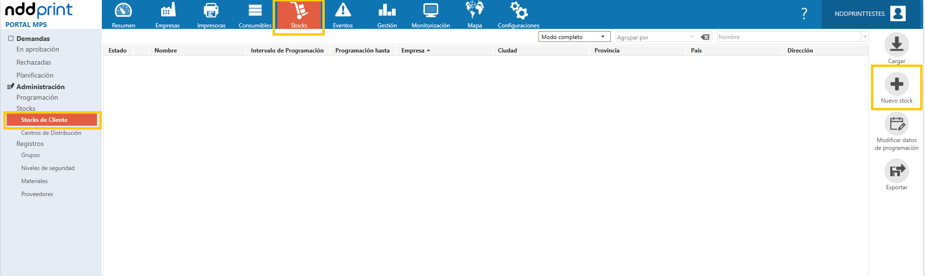Screen dimensions: 925x276
Task: Open Configuraciones gears icon
Action: [x=519, y=10]
